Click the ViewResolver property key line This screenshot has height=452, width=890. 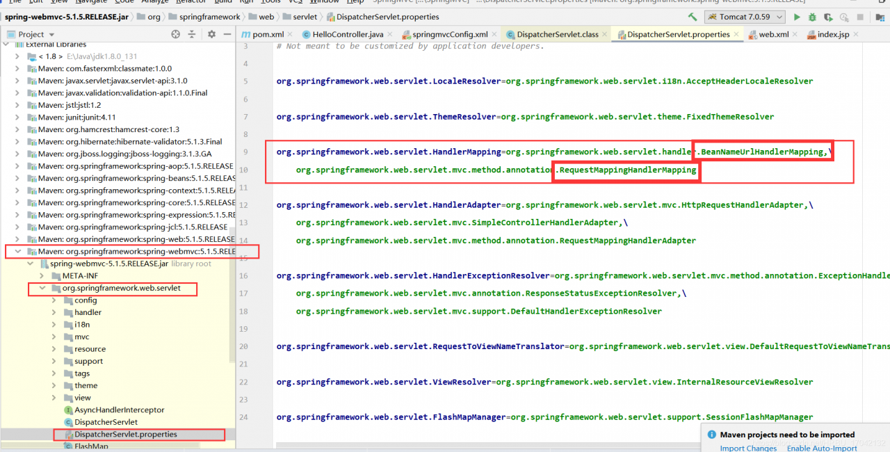click(544, 382)
